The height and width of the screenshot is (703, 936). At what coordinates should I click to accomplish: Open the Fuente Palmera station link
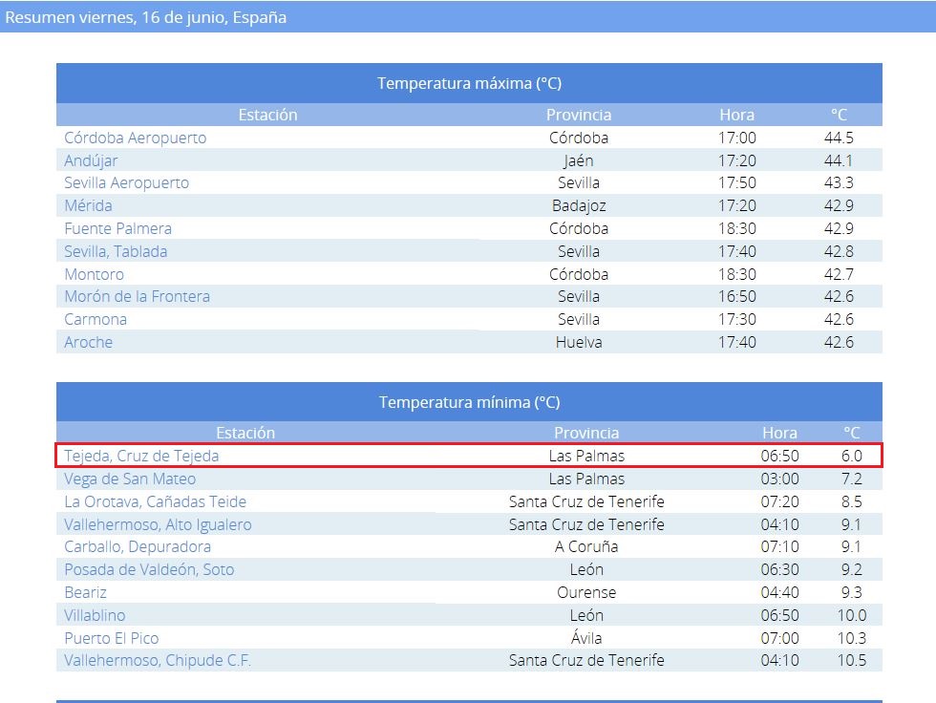point(117,228)
